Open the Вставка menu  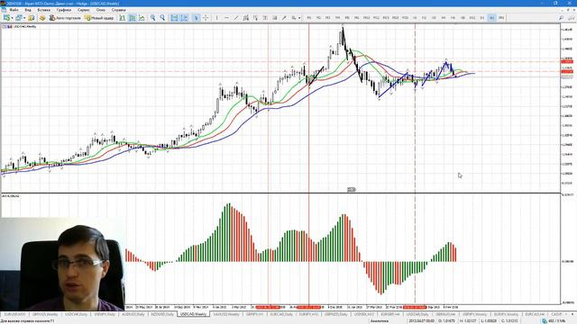tap(43, 10)
